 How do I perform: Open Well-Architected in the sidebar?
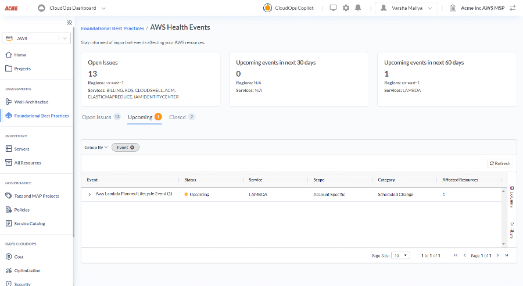(x=31, y=102)
